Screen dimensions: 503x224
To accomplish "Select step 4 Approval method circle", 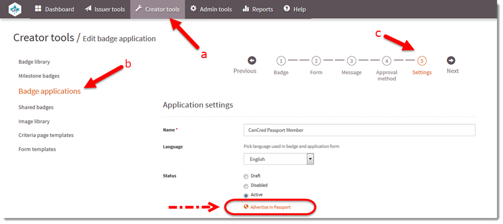I will coord(387,61).
